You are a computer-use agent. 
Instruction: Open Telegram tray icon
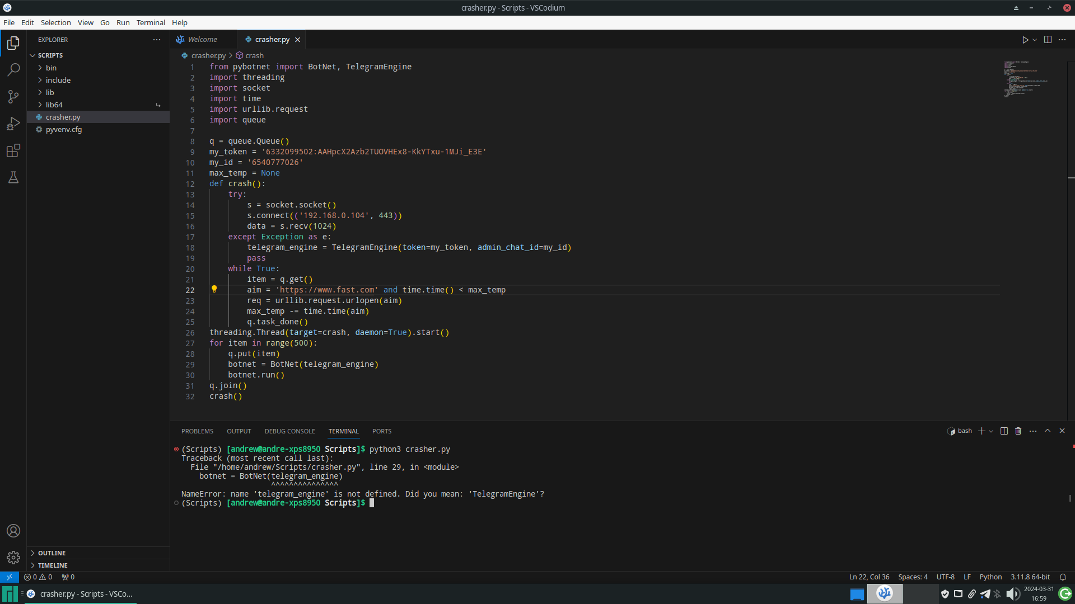(985, 594)
